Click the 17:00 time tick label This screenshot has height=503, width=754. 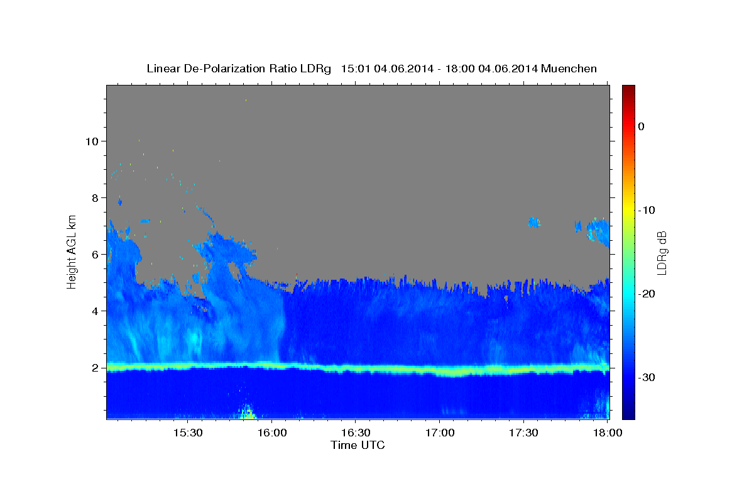(440, 433)
